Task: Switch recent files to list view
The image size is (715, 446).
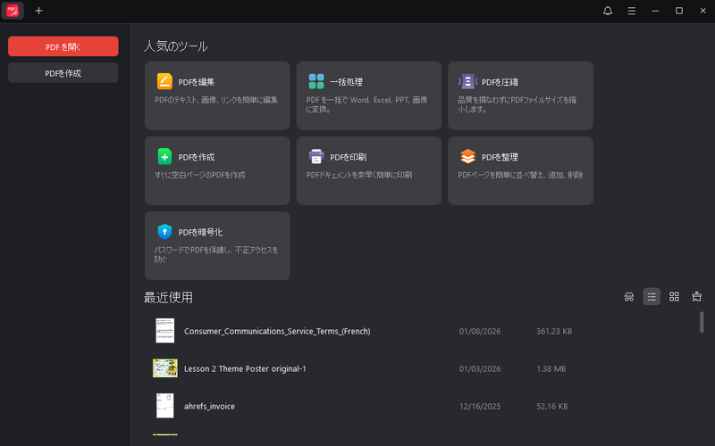Action: (652, 297)
